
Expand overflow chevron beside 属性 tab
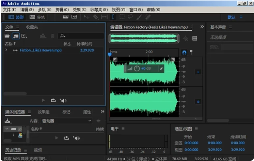(x=103, y=112)
